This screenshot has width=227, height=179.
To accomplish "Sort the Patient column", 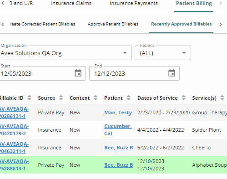I will pos(129,98).
